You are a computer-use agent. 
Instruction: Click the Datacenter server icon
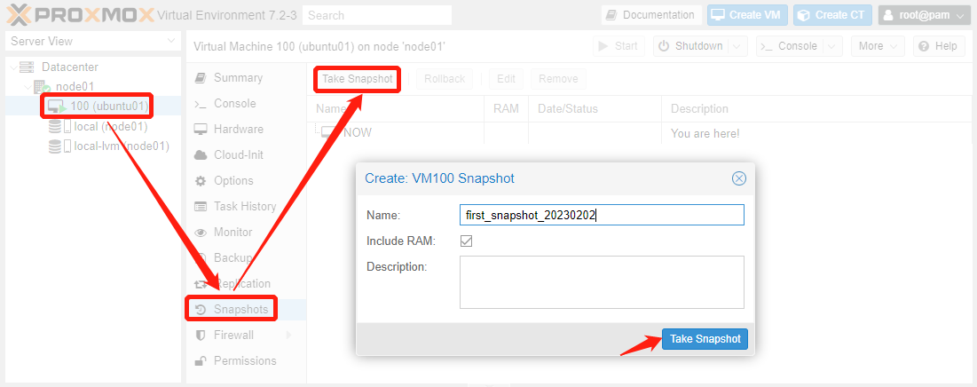27,67
